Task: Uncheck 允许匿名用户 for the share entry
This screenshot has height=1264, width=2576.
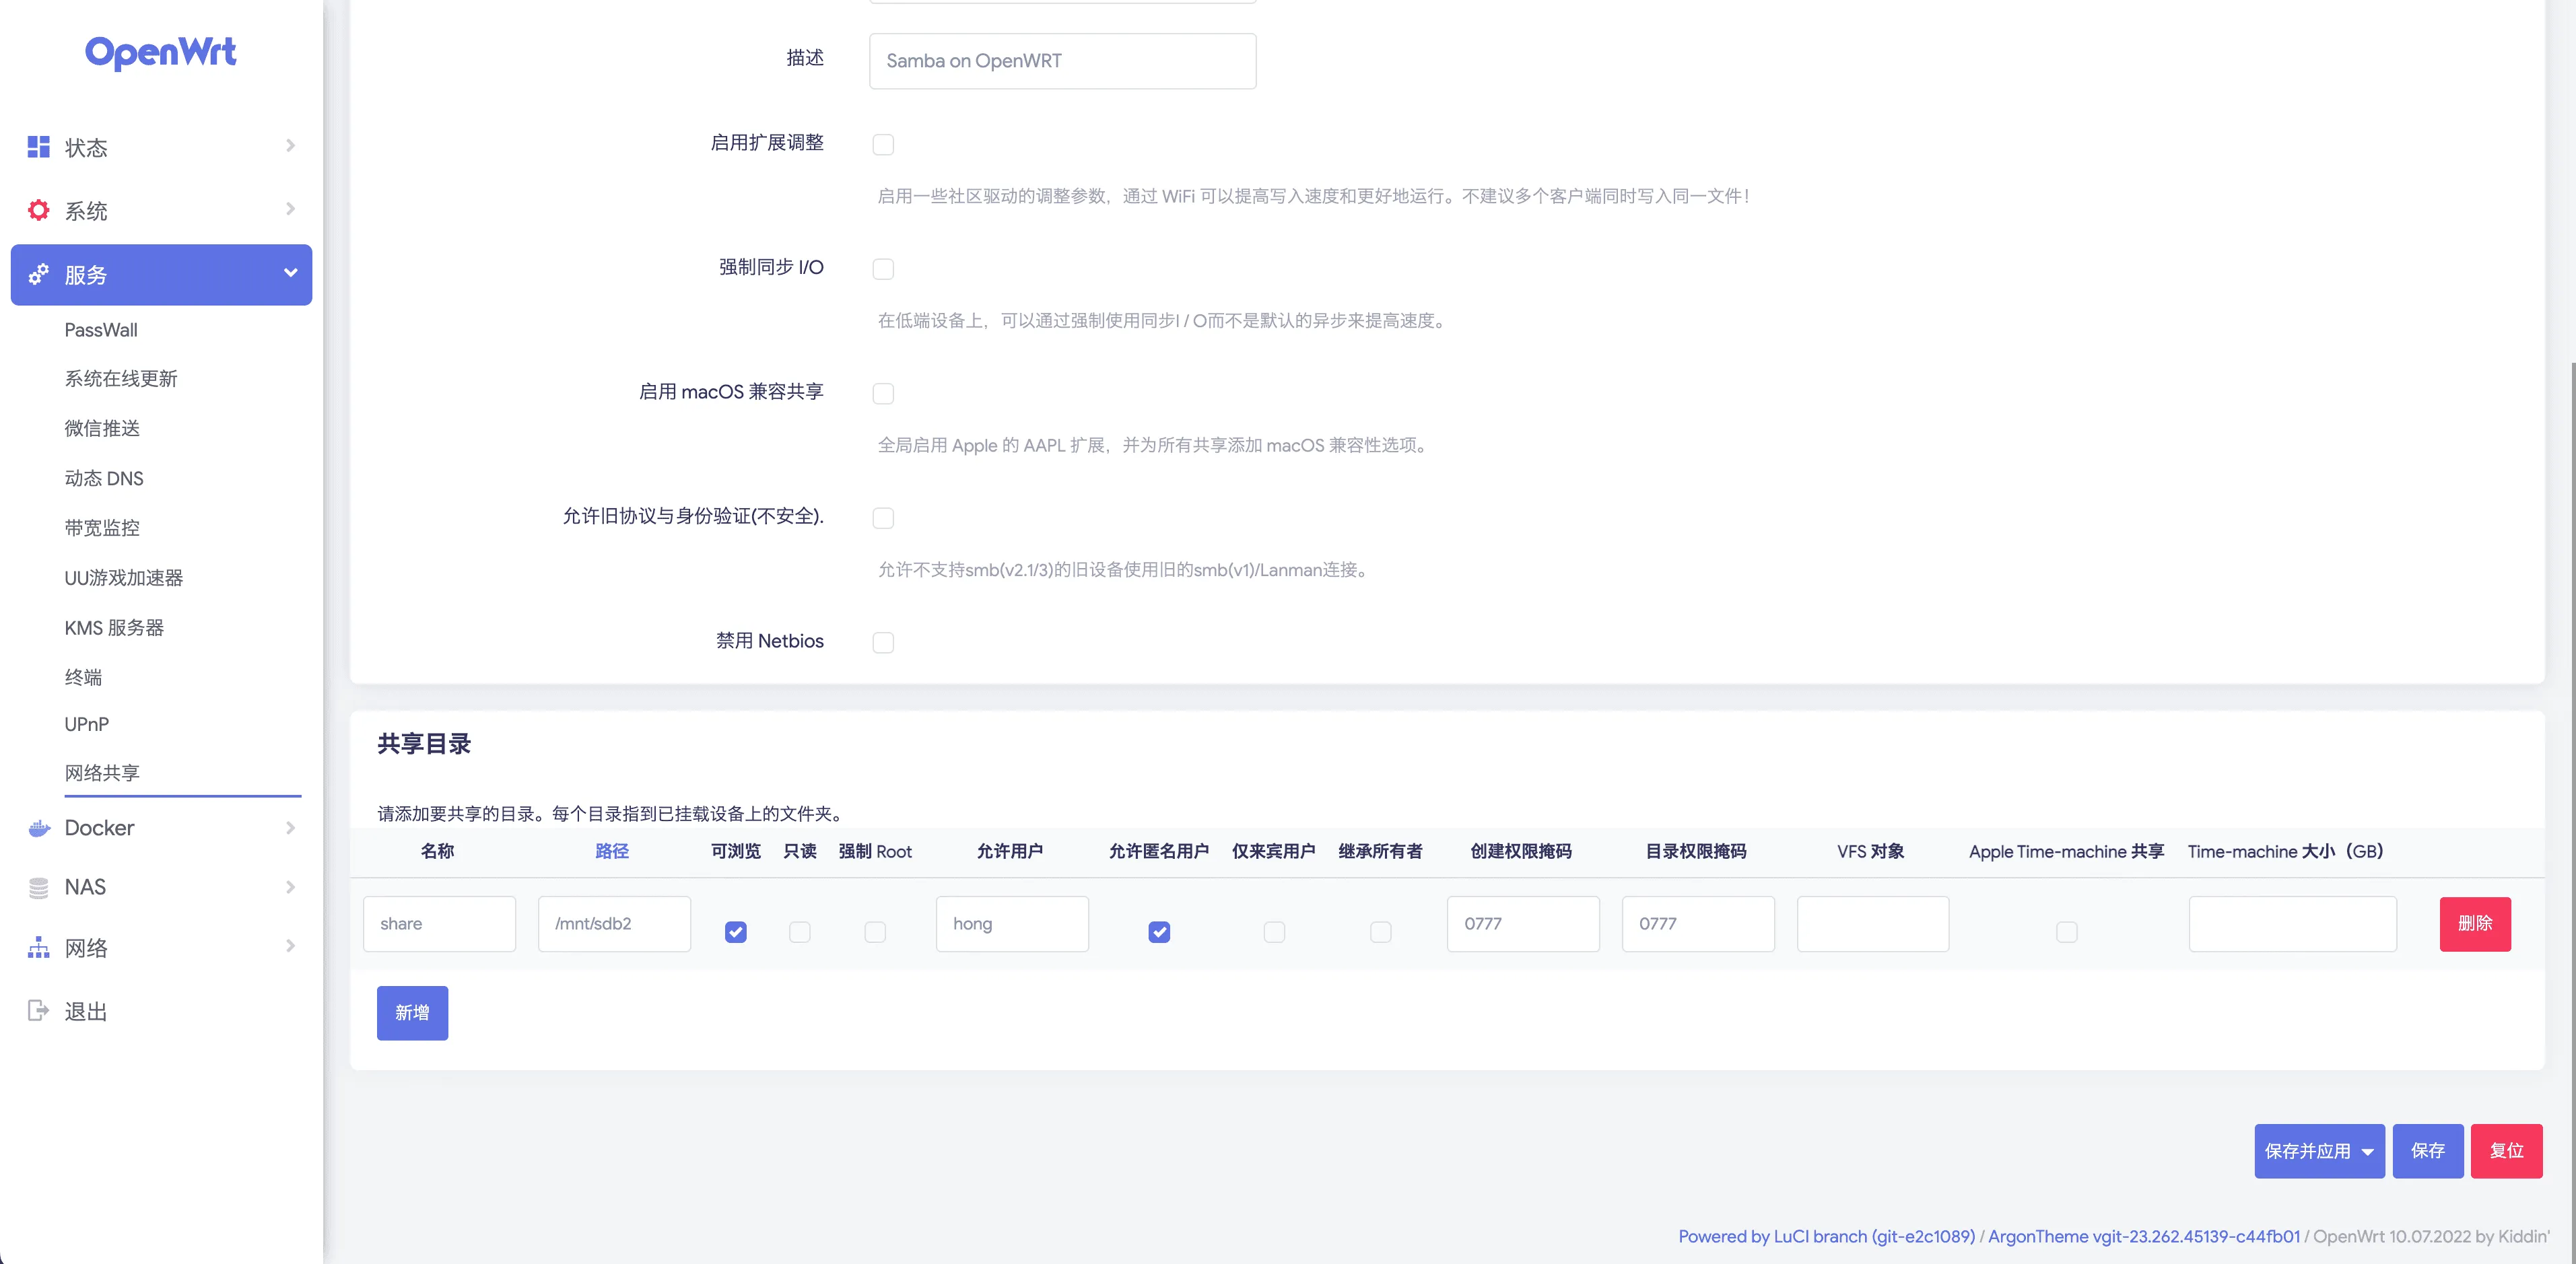Action: click(x=1159, y=932)
